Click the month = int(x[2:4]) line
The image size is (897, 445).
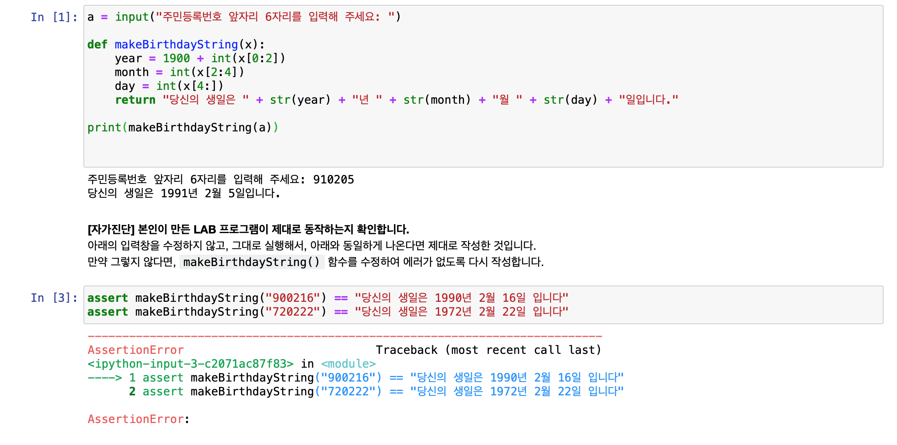pyautogui.click(x=179, y=72)
